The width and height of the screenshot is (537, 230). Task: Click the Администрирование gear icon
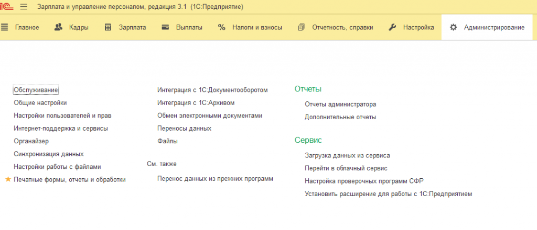(454, 27)
